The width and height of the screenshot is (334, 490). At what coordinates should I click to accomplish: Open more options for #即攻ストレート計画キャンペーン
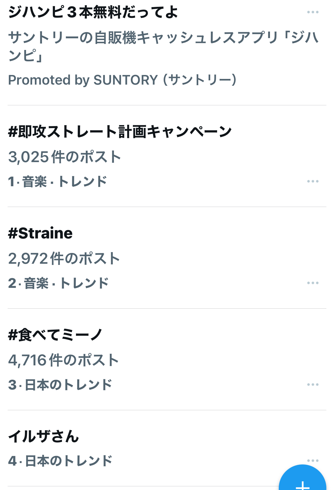pyautogui.click(x=313, y=181)
